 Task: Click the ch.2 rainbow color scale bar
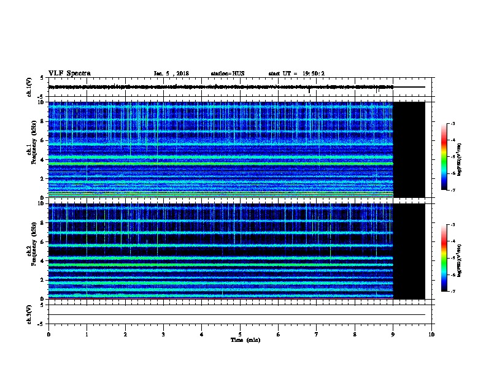click(x=444, y=258)
